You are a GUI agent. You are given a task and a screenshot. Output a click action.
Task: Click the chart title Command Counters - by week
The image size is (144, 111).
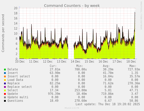(72, 6)
